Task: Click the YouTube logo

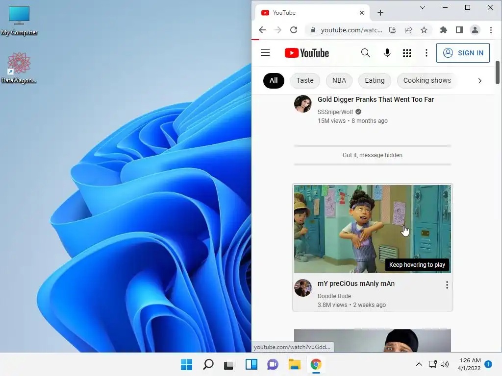Action: tap(307, 53)
